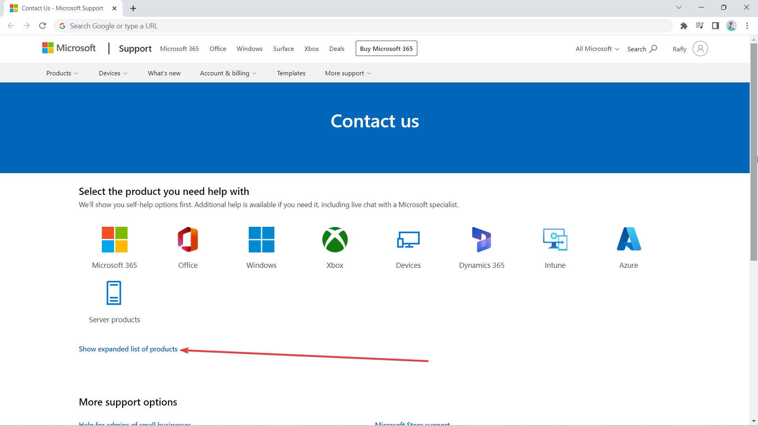
Task: Toggle Chrome side panel icon
Action: (715, 26)
